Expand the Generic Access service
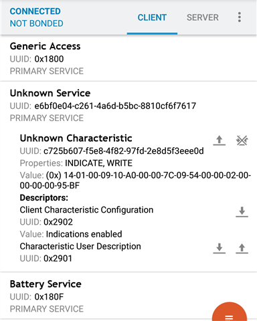The width and height of the screenshot is (257, 321). coord(128,59)
